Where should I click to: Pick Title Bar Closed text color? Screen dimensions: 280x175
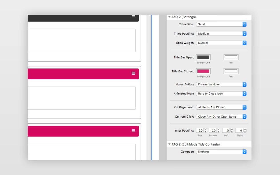(x=231, y=71)
